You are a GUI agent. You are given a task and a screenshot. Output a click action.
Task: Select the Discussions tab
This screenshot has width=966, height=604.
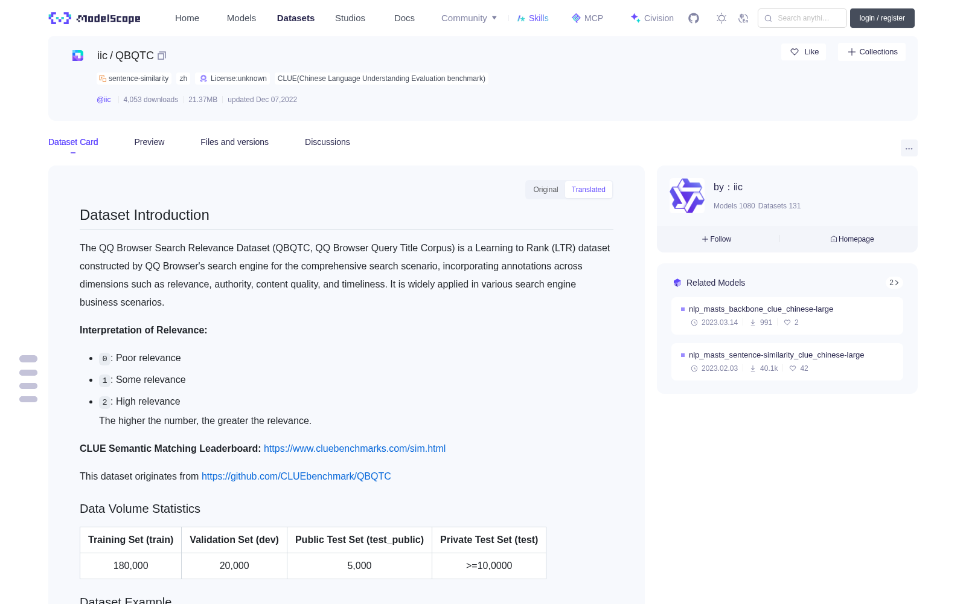pyautogui.click(x=327, y=142)
